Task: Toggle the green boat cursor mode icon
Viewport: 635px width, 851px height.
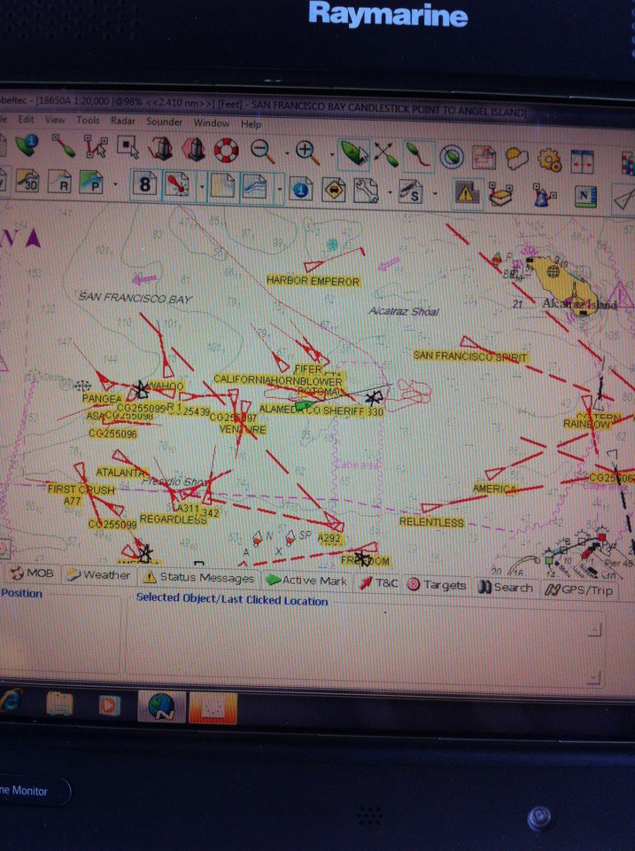Action: pos(353,153)
